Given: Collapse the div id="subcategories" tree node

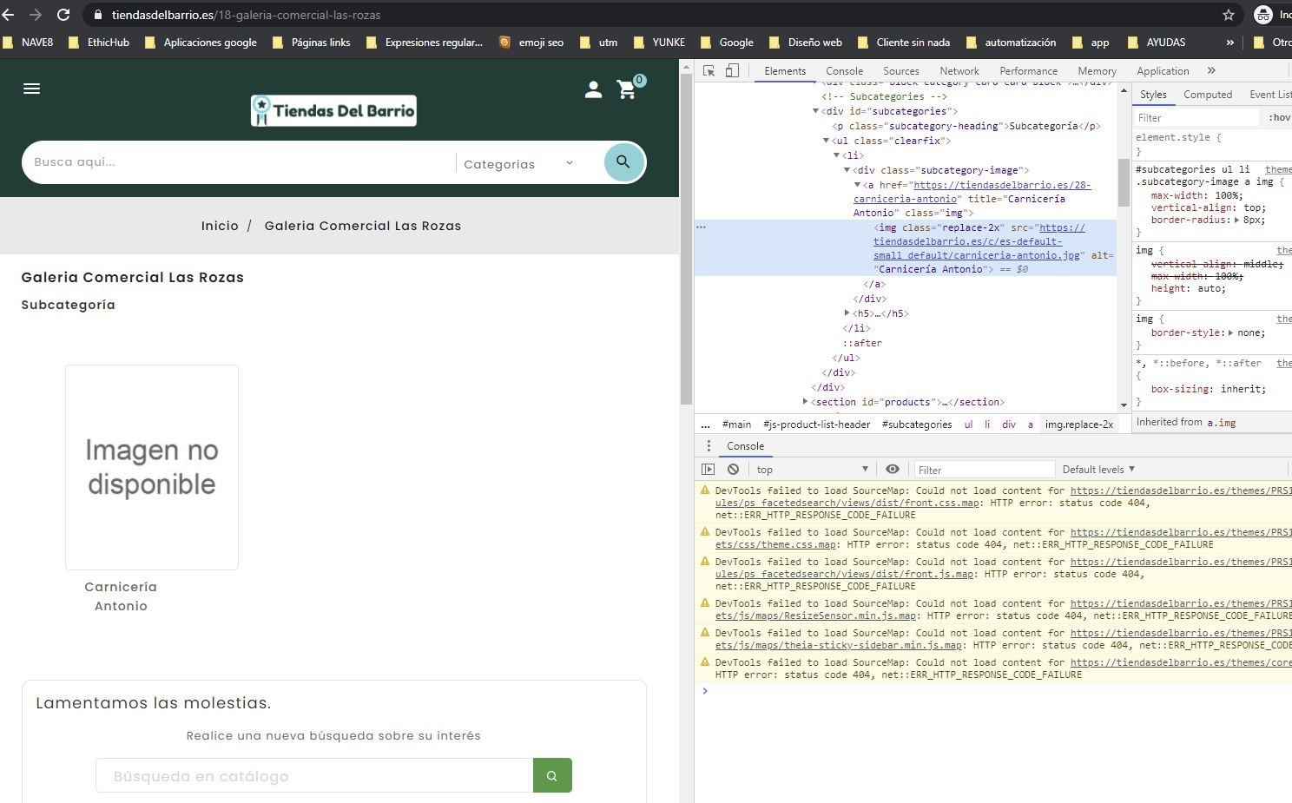Looking at the screenshot, I should (815, 111).
